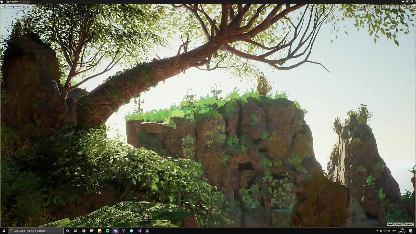Toggle world/local coordinate system globe icon
The height and width of the screenshot is (234, 416).
[367, 6]
